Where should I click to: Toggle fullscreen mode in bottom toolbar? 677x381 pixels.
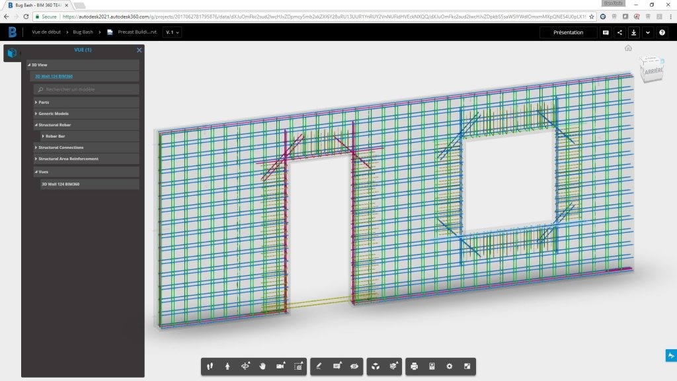point(467,366)
